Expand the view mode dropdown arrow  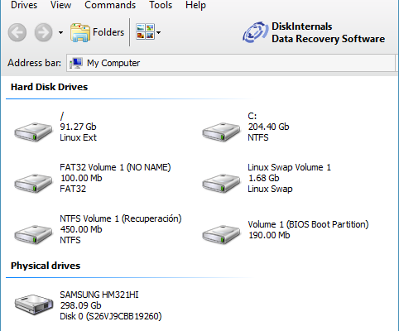tap(158, 32)
